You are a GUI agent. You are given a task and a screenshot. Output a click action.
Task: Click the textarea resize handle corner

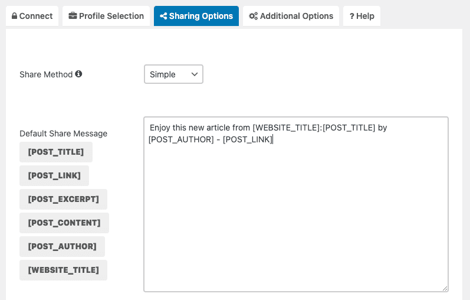click(x=445, y=288)
